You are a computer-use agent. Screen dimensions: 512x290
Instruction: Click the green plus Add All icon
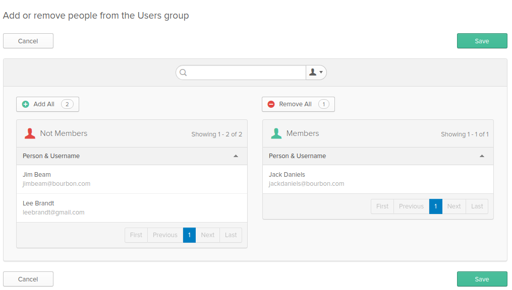pyautogui.click(x=26, y=104)
